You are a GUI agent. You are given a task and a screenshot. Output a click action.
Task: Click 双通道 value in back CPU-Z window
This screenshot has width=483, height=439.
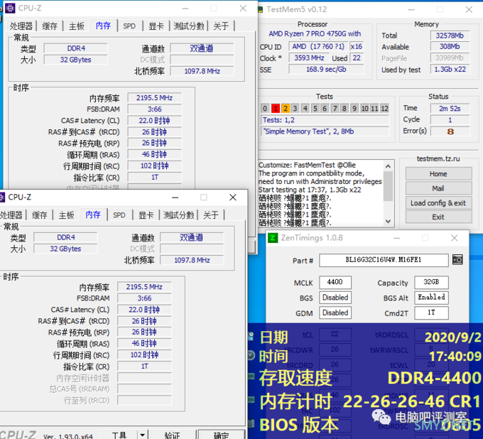202,48
